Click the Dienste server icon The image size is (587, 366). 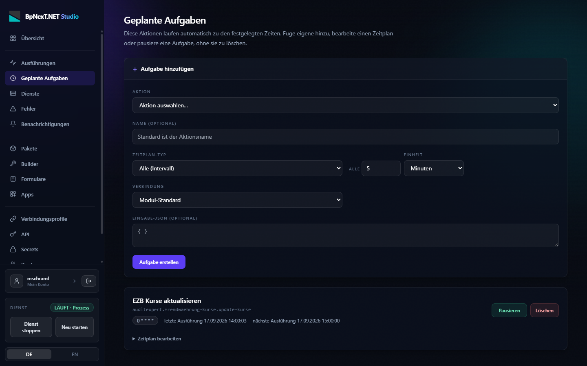(x=13, y=94)
